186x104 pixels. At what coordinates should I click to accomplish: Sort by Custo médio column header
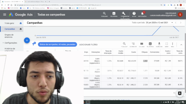tap(121, 52)
